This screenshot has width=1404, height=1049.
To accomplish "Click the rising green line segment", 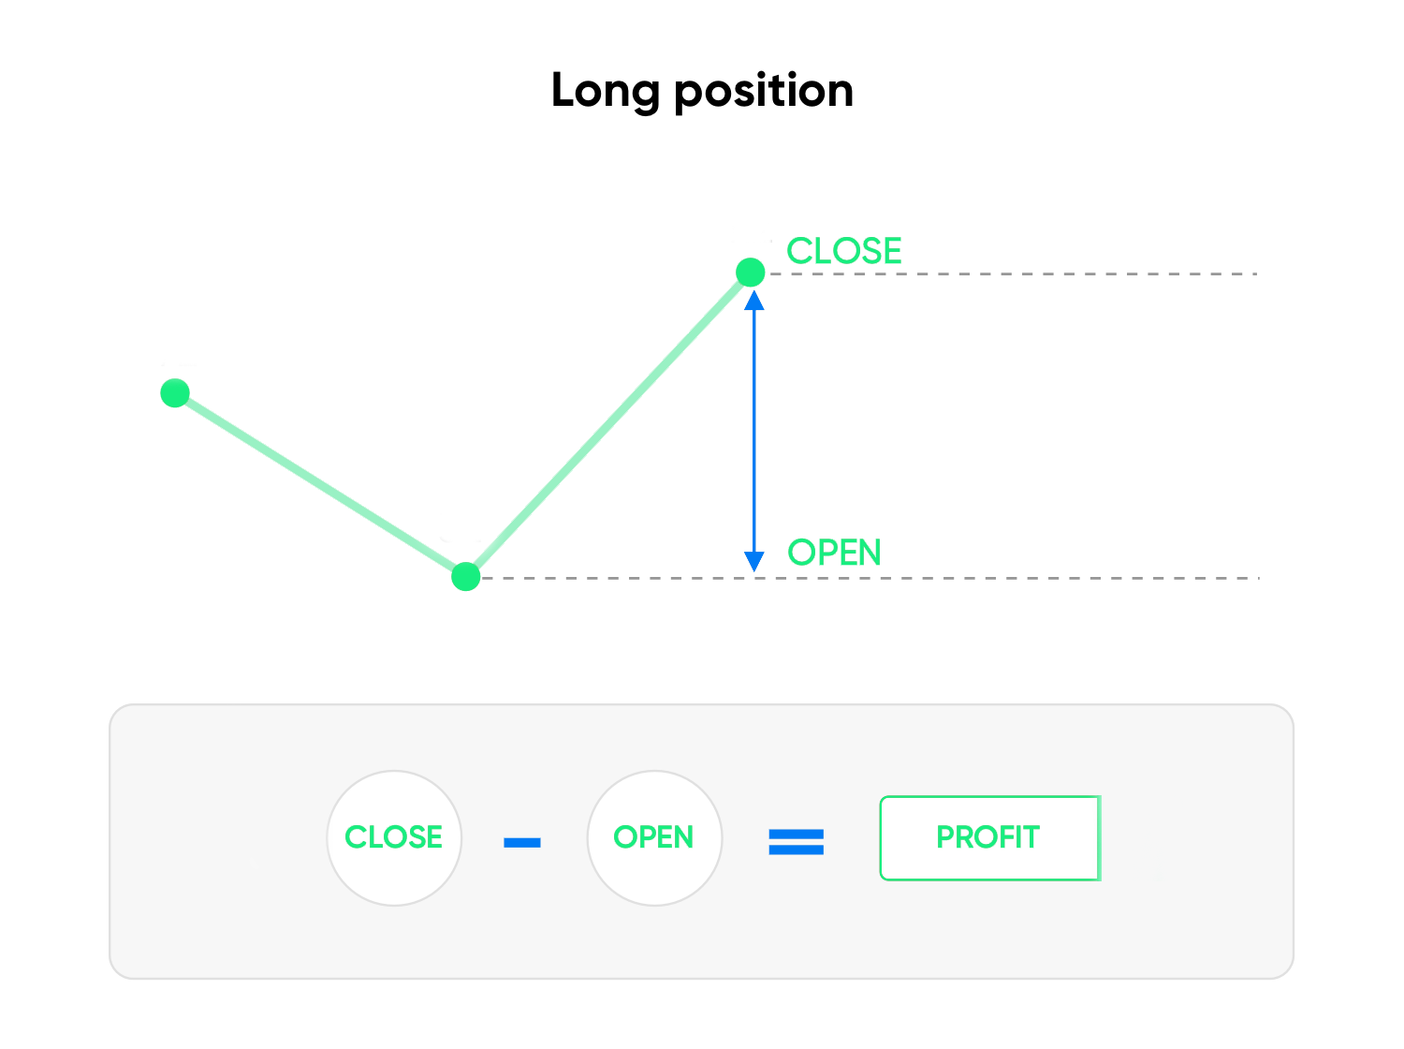I will tap(608, 425).
